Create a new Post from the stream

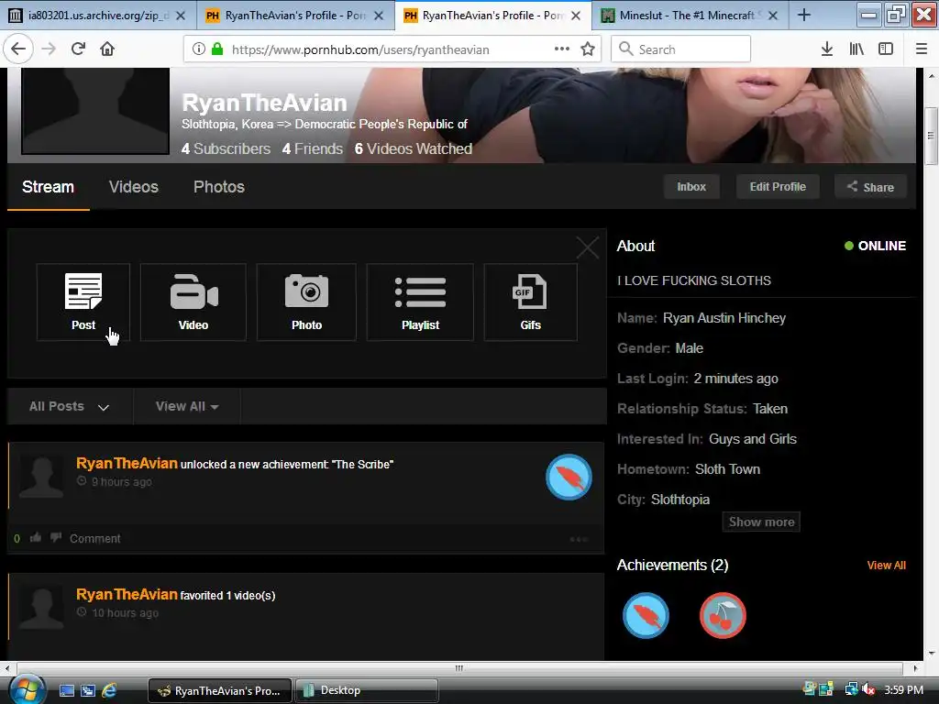[83, 302]
